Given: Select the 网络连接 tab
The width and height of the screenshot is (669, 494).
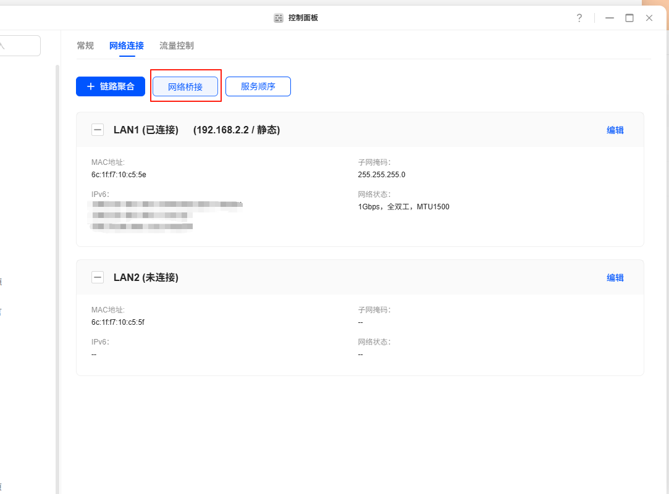Looking at the screenshot, I should [126, 46].
